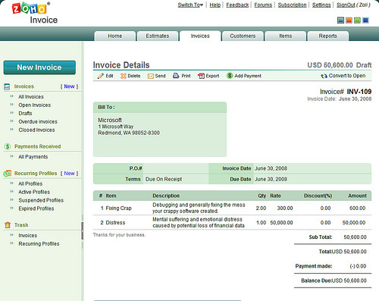Image resolution: width=379 pixels, height=301 pixels.
Task: Click the New Invoice button
Action: [x=39, y=67]
